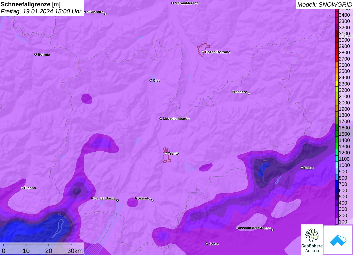Click the Bassano del Grappa marker dot
This screenshot has height=255, width=353.
click(x=272, y=230)
